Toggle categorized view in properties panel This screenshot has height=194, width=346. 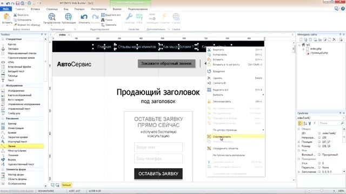(300, 123)
